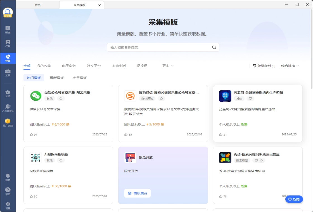The height and width of the screenshot is (212, 313).
Task: Click the 推广返现 coin icon
Action: (8, 121)
